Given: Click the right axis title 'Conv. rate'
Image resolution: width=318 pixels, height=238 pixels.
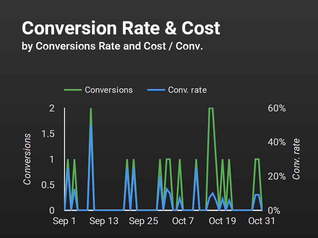Looking at the screenshot, I should [x=297, y=159].
